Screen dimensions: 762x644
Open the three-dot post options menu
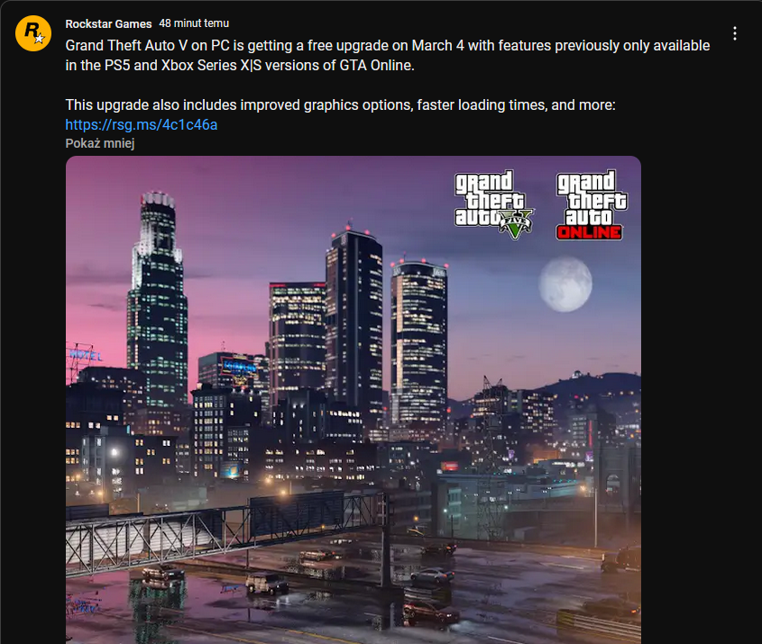(x=734, y=33)
